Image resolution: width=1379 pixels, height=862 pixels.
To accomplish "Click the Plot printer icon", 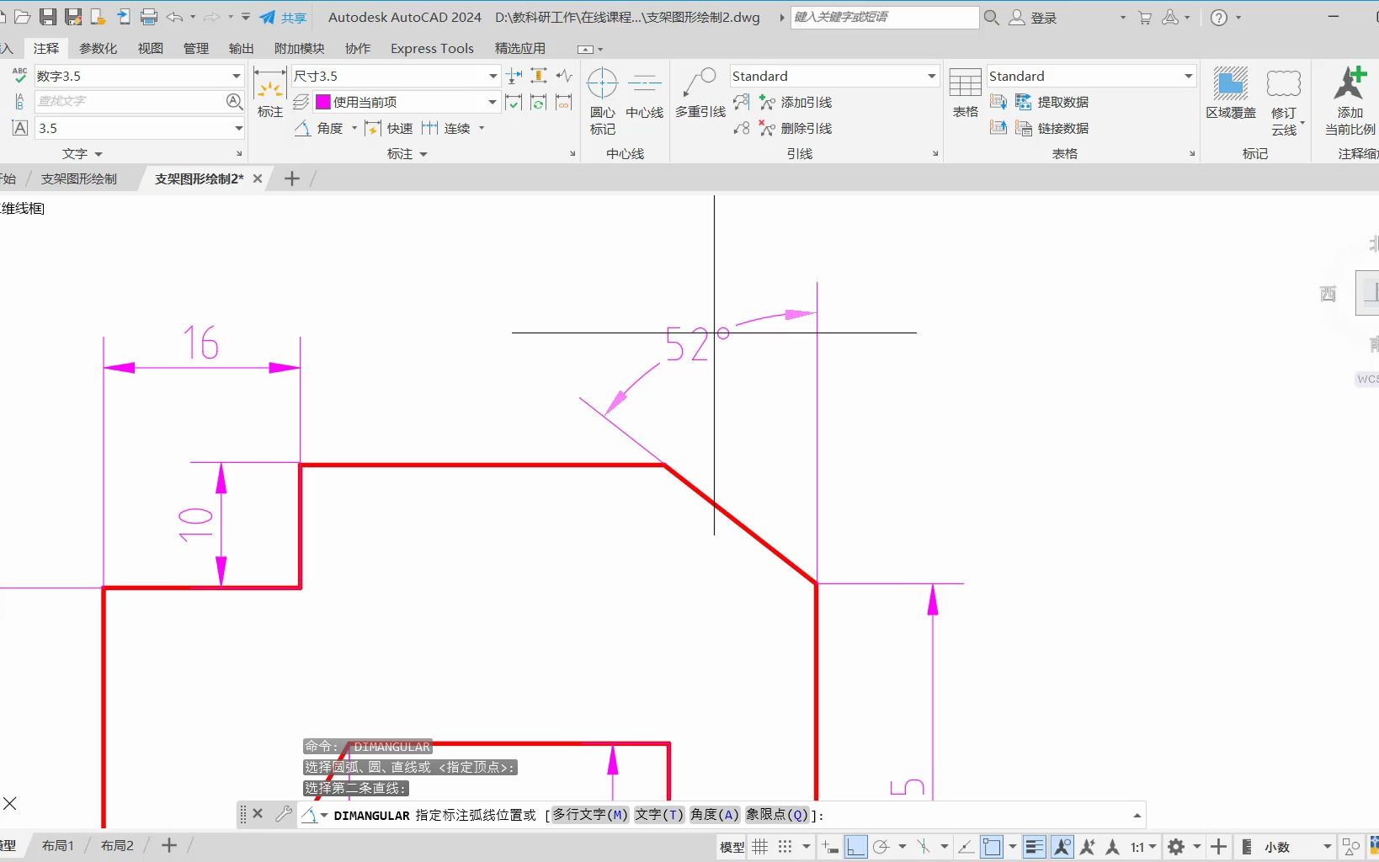I will 149,17.
